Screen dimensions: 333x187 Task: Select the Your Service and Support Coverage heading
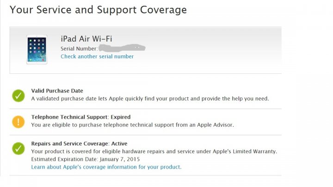(98, 10)
